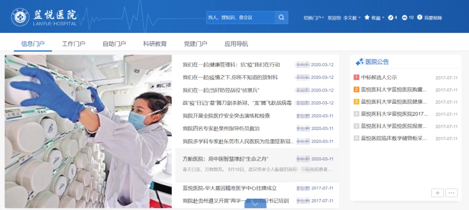Click the Lanyue Hospital logo
The height and width of the screenshot is (210, 469).
click(x=44, y=17)
